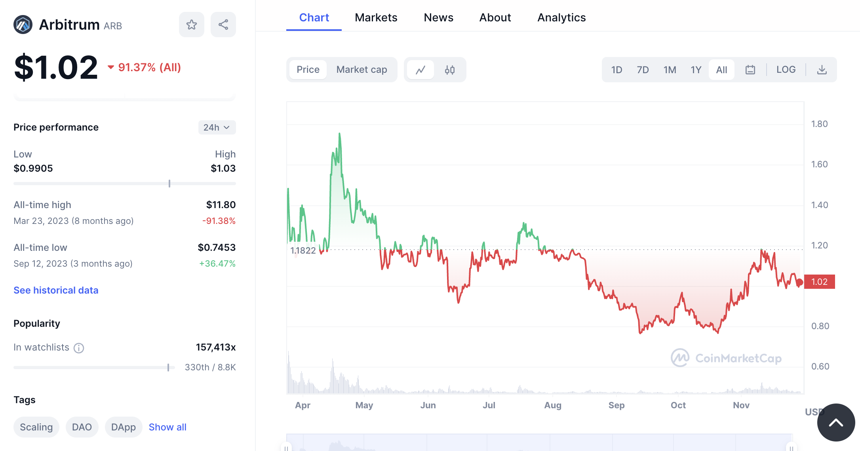Open See historical data link
The width and height of the screenshot is (860, 451).
[56, 290]
